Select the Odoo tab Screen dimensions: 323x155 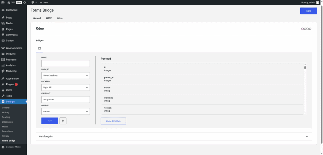click(60, 18)
